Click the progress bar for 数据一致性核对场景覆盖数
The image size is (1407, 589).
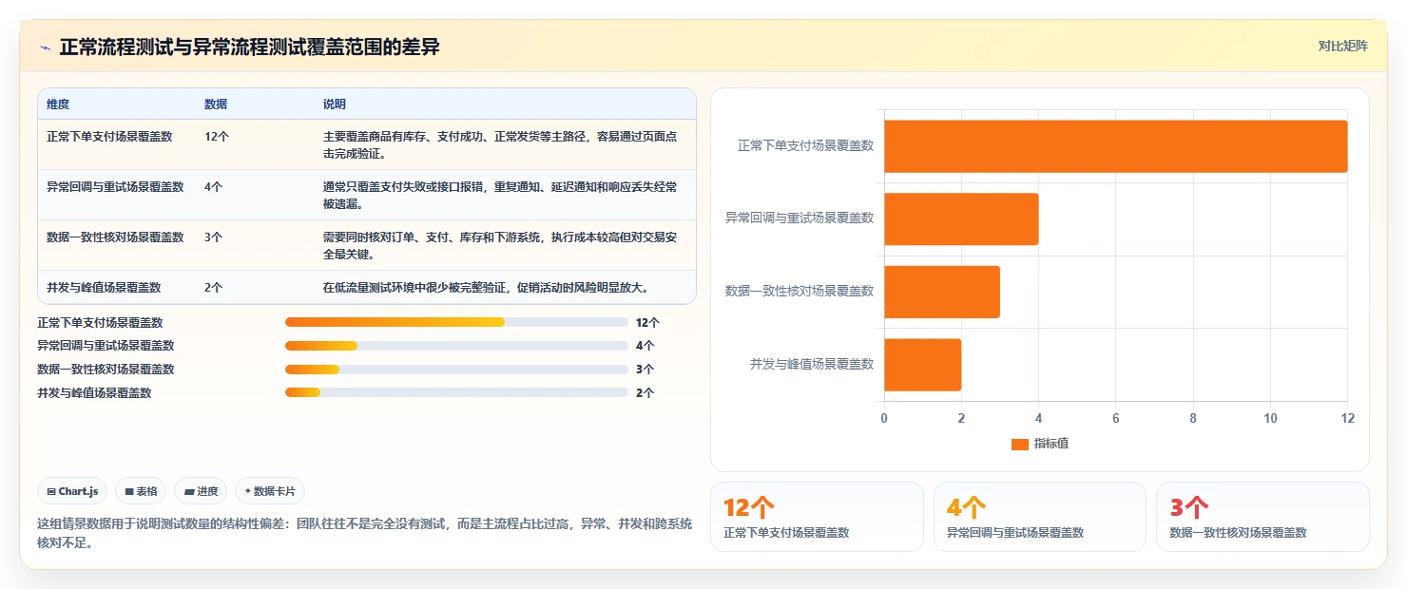(x=456, y=370)
